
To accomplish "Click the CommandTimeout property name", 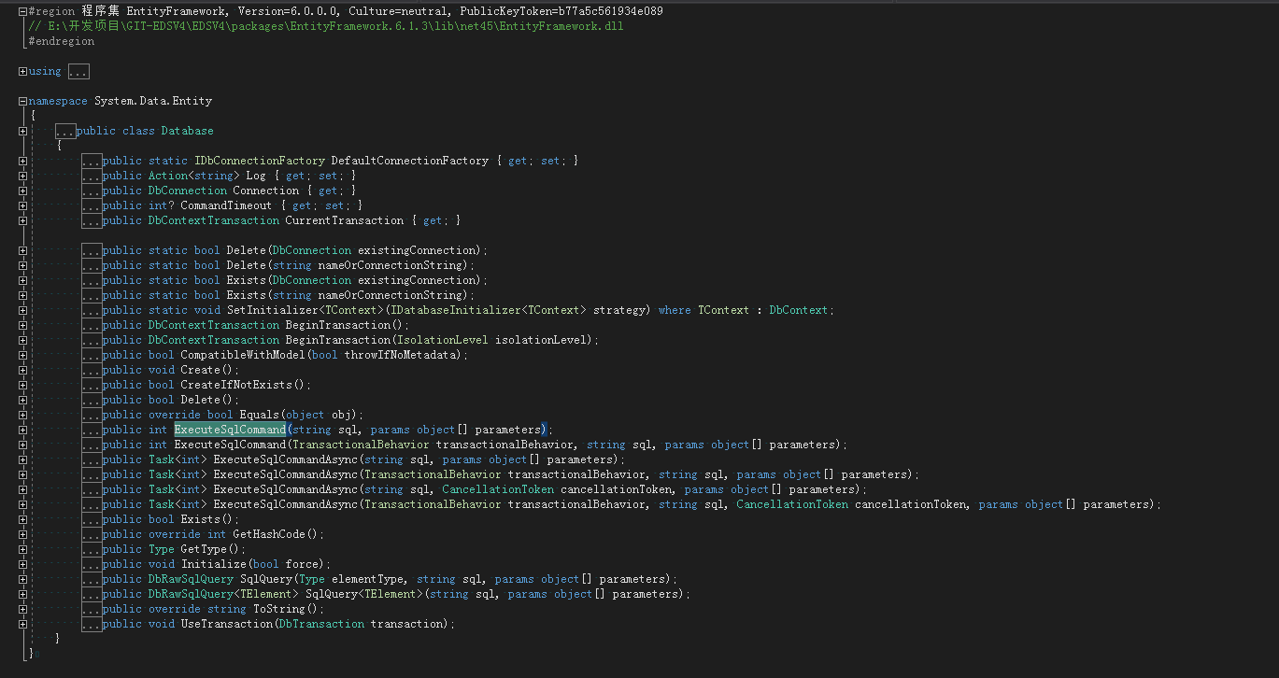I will (x=226, y=205).
